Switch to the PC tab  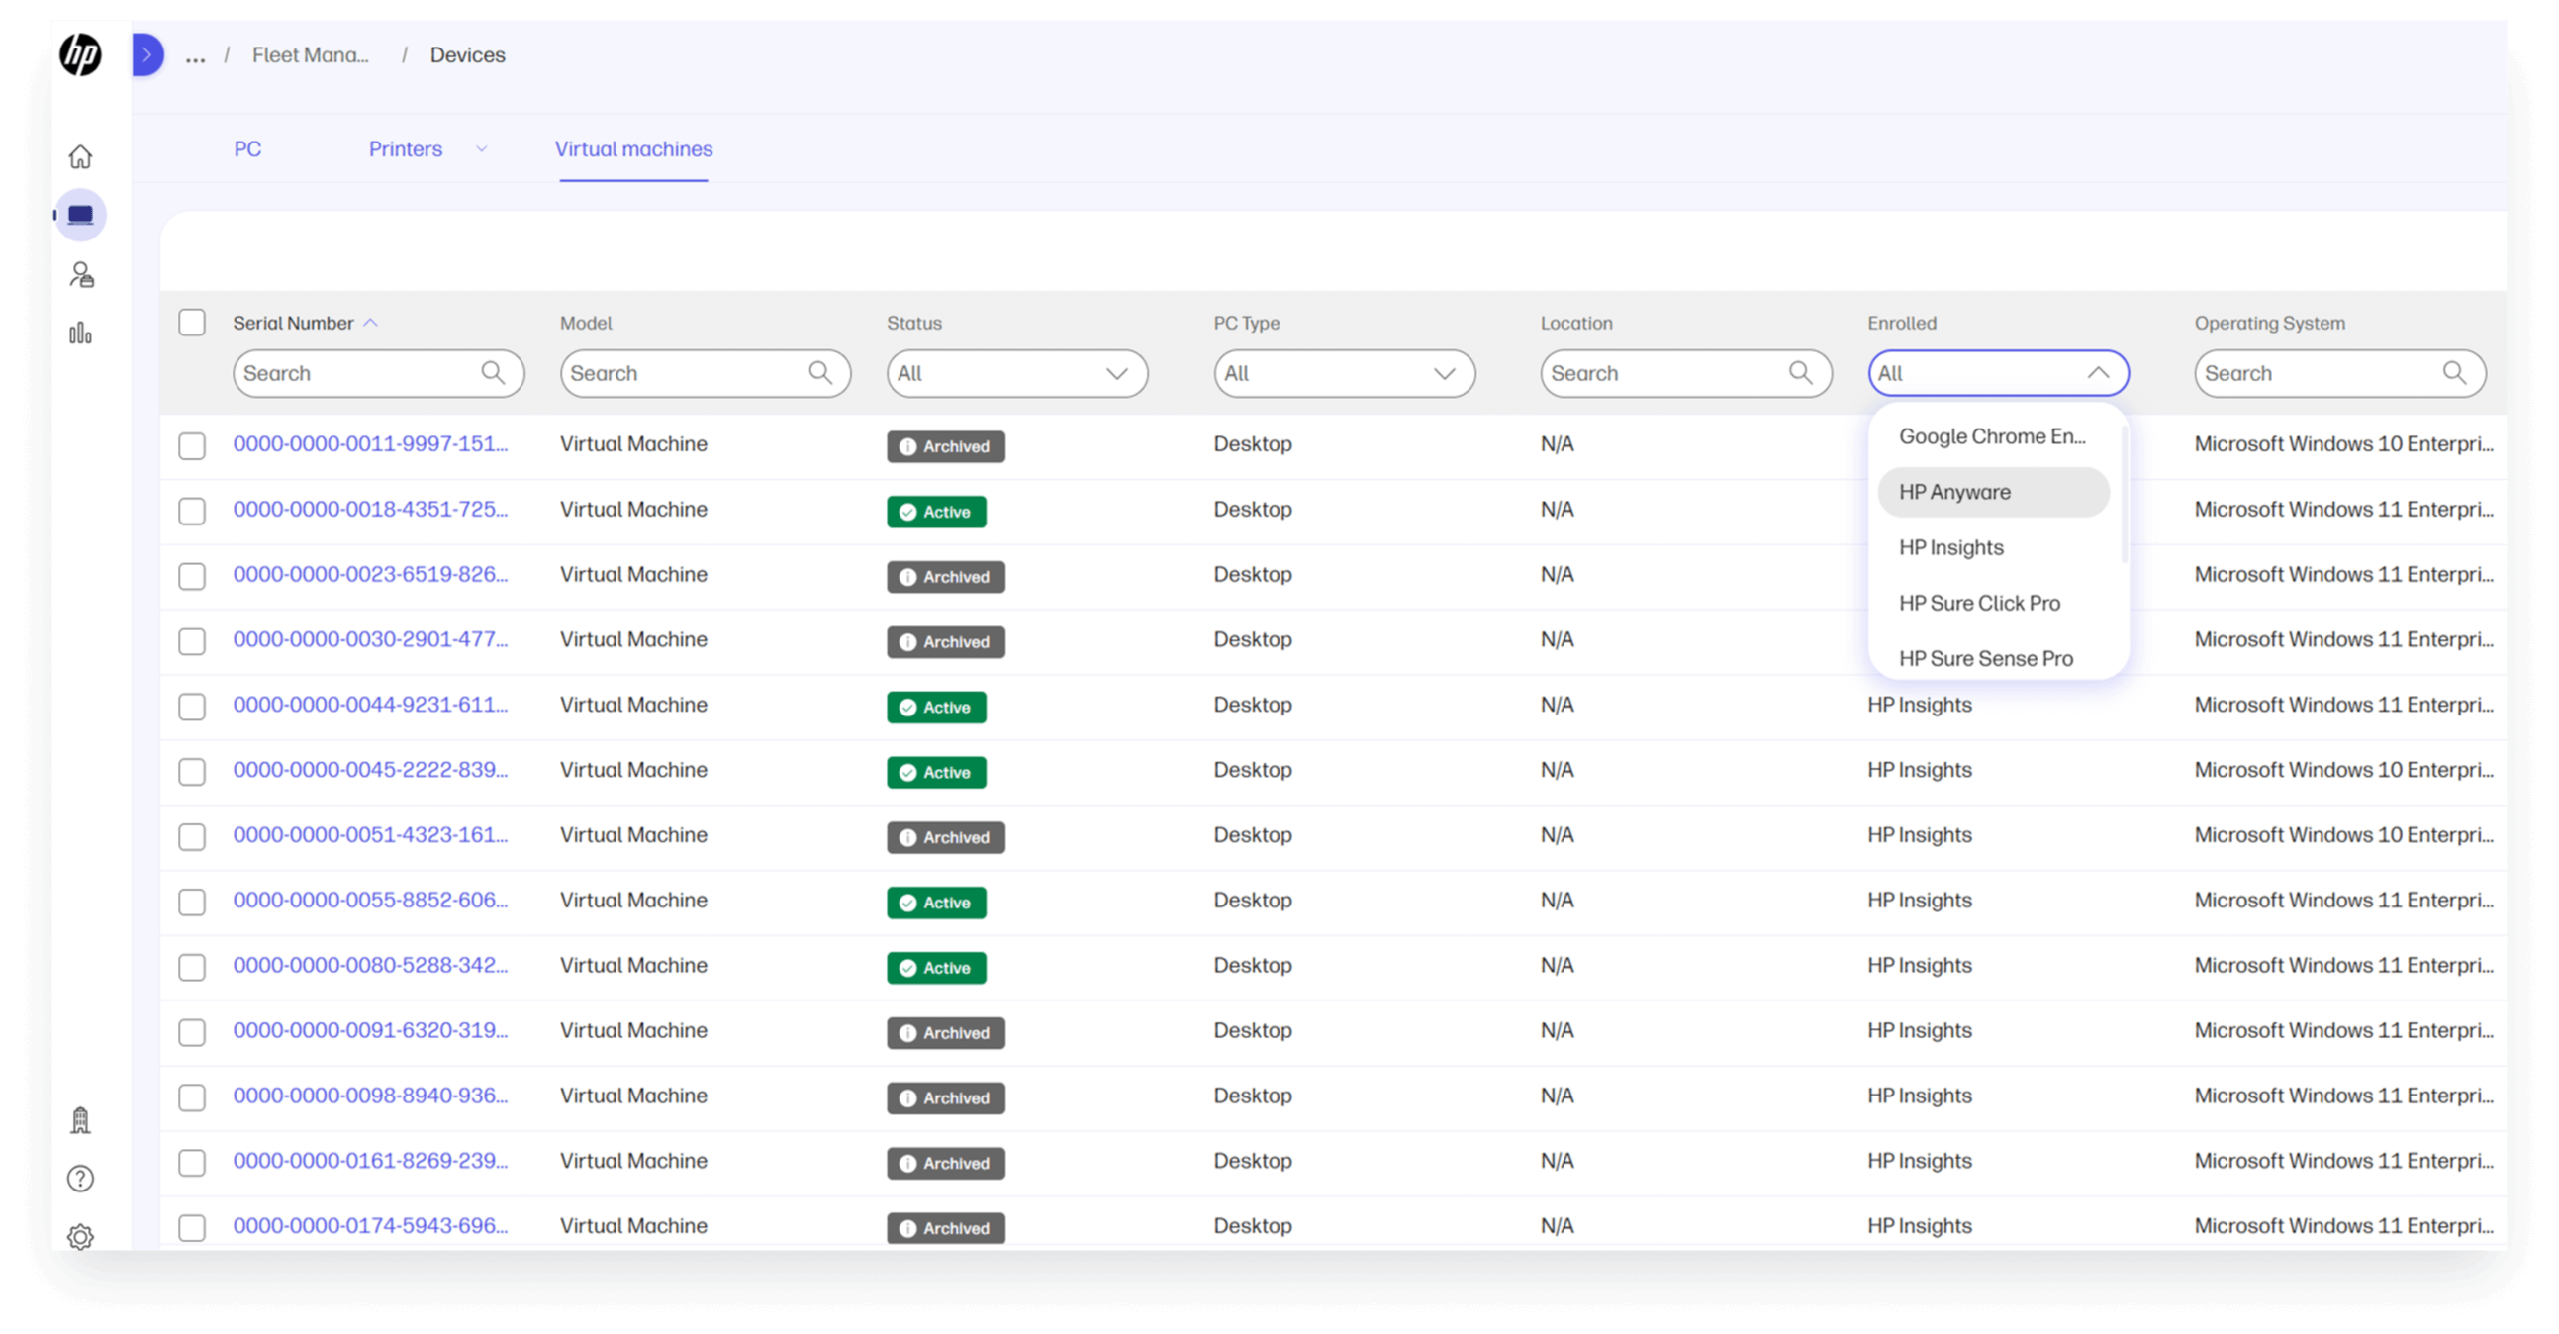[247, 149]
